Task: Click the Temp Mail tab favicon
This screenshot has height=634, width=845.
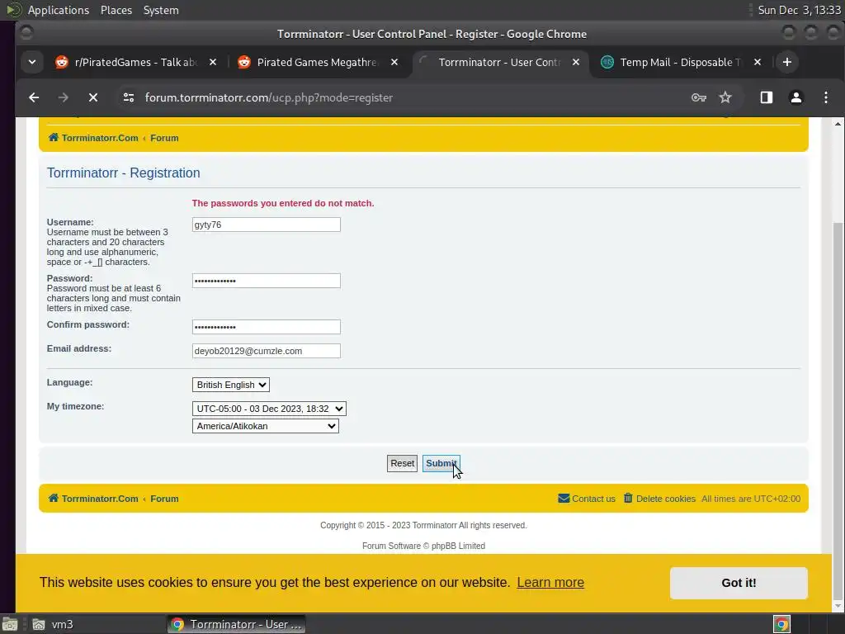Action: coord(607,62)
